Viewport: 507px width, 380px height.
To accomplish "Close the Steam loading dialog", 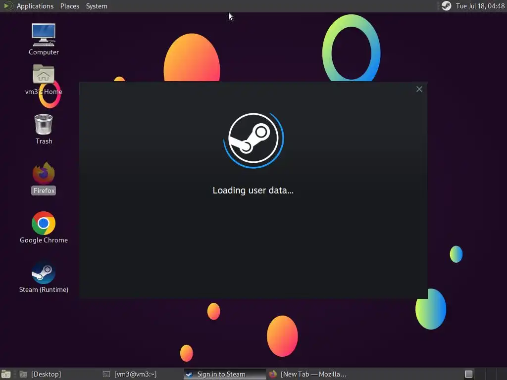I will (419, 89).
